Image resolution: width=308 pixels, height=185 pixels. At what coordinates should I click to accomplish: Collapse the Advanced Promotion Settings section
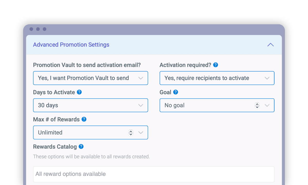[270, 44]
